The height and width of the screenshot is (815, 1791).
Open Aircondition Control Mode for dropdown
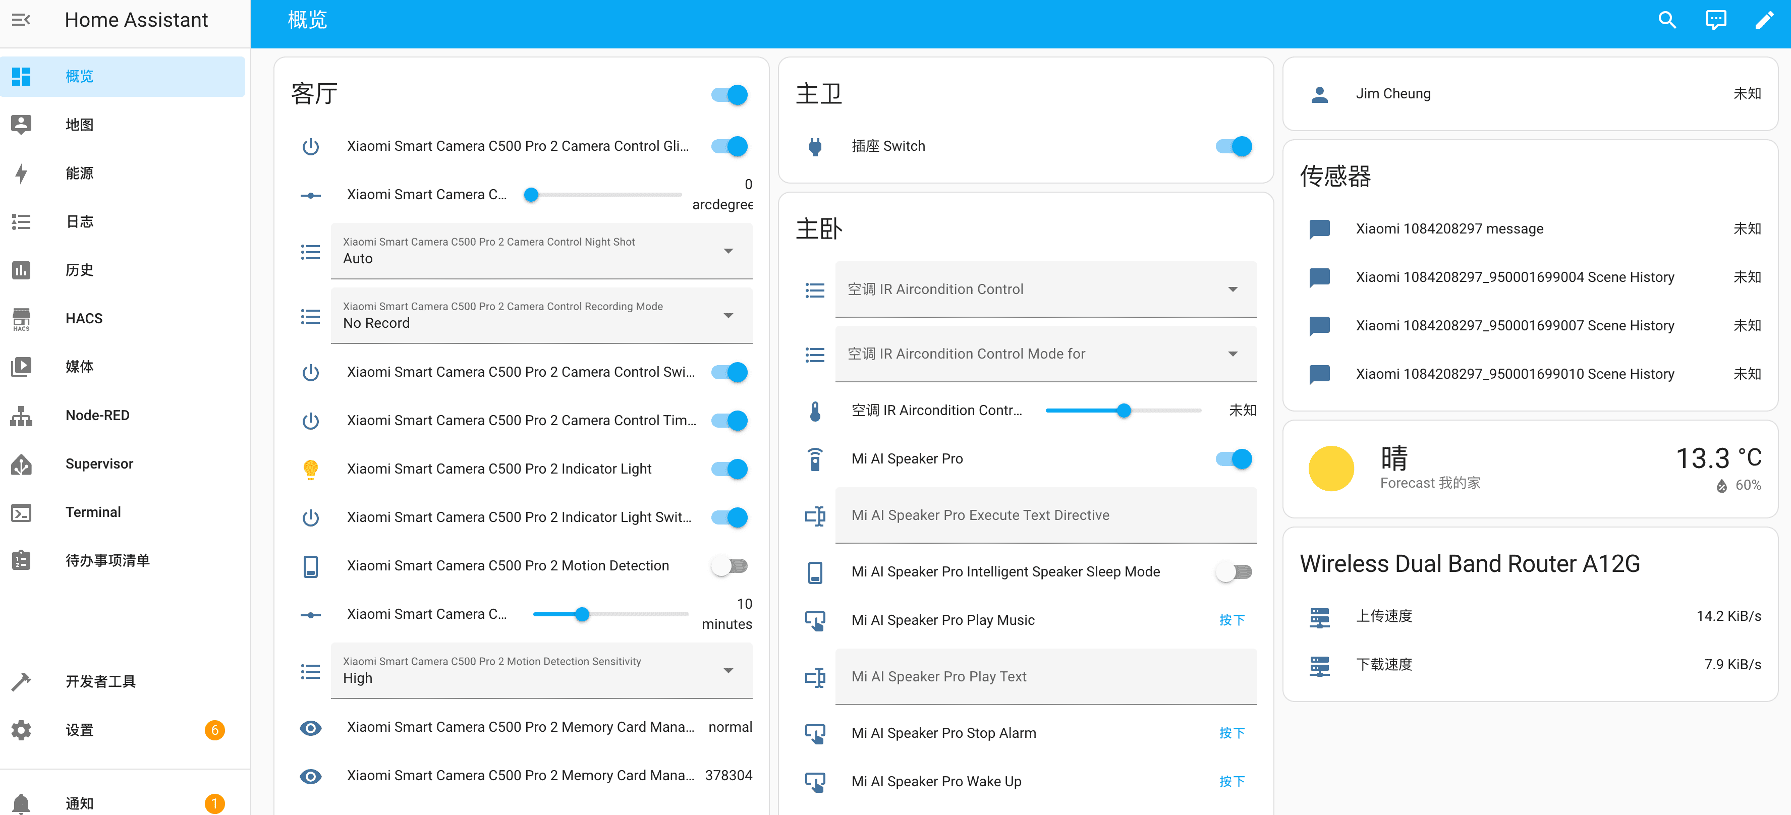(x=1046, y=355)
